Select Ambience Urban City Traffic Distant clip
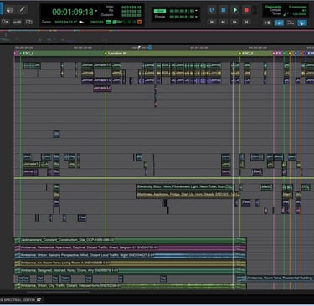 131,286
